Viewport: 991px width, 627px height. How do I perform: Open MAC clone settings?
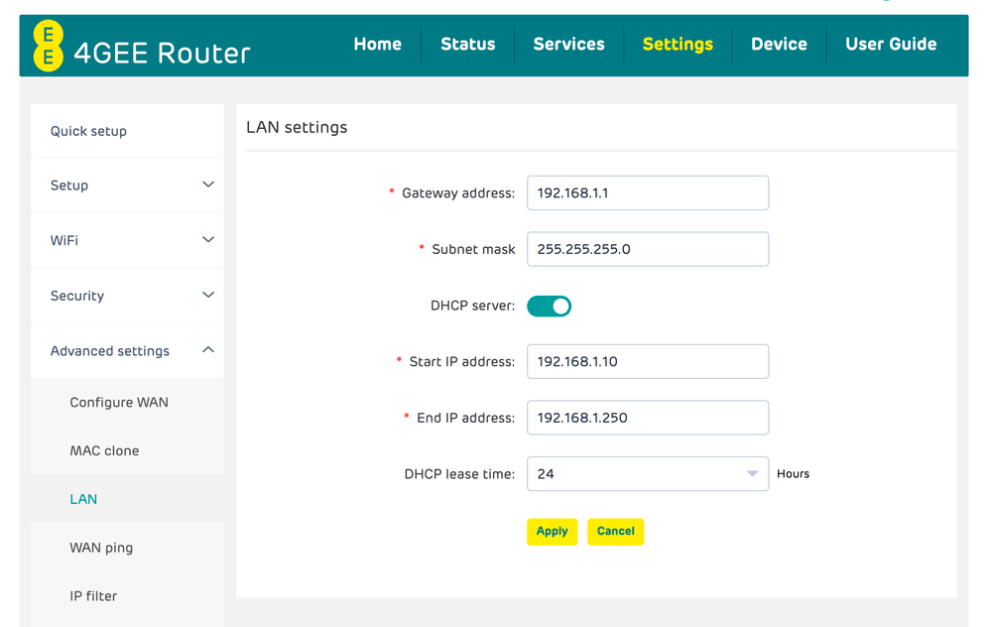click(104, 450)
